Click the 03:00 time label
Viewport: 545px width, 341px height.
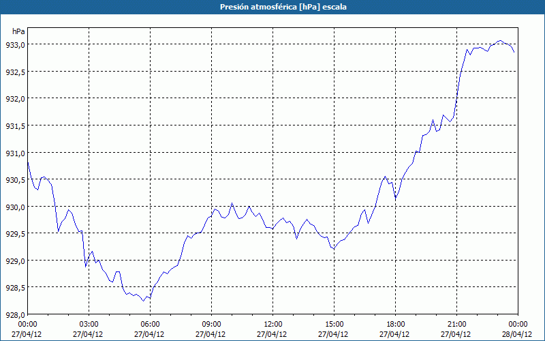point(89,324)
